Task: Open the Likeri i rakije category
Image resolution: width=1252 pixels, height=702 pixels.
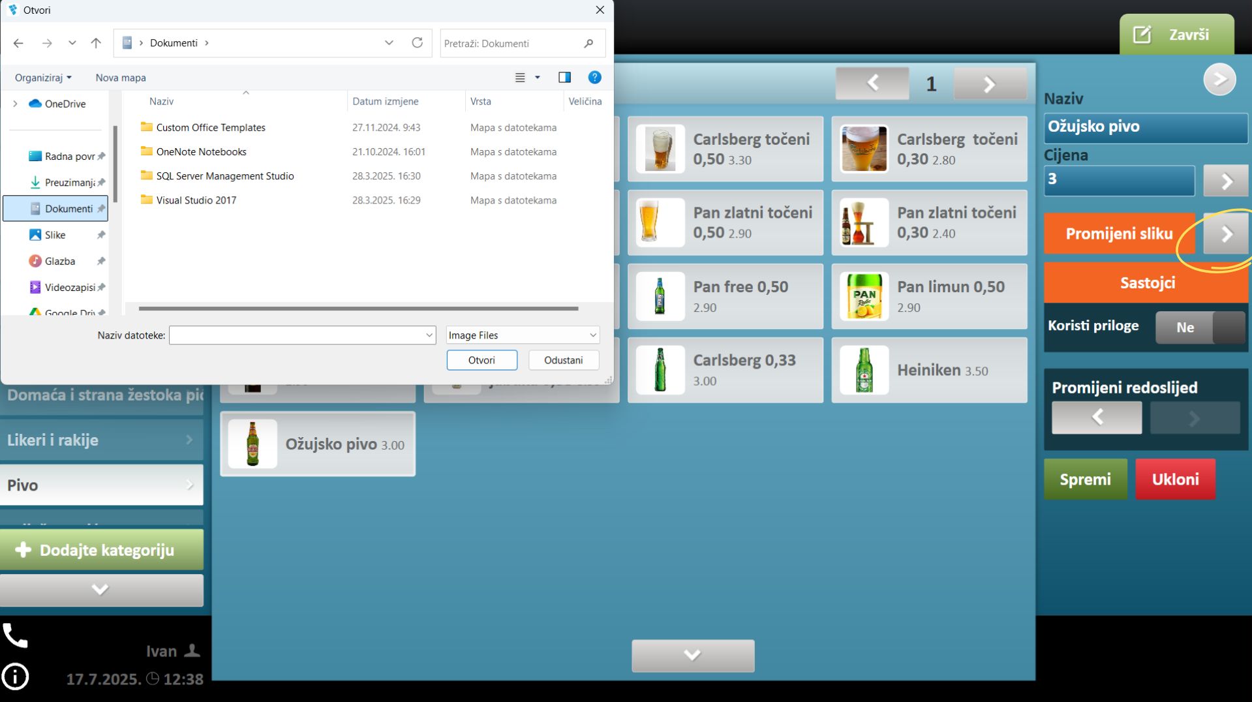Action: pyautogui.click(x=101, y=440)
